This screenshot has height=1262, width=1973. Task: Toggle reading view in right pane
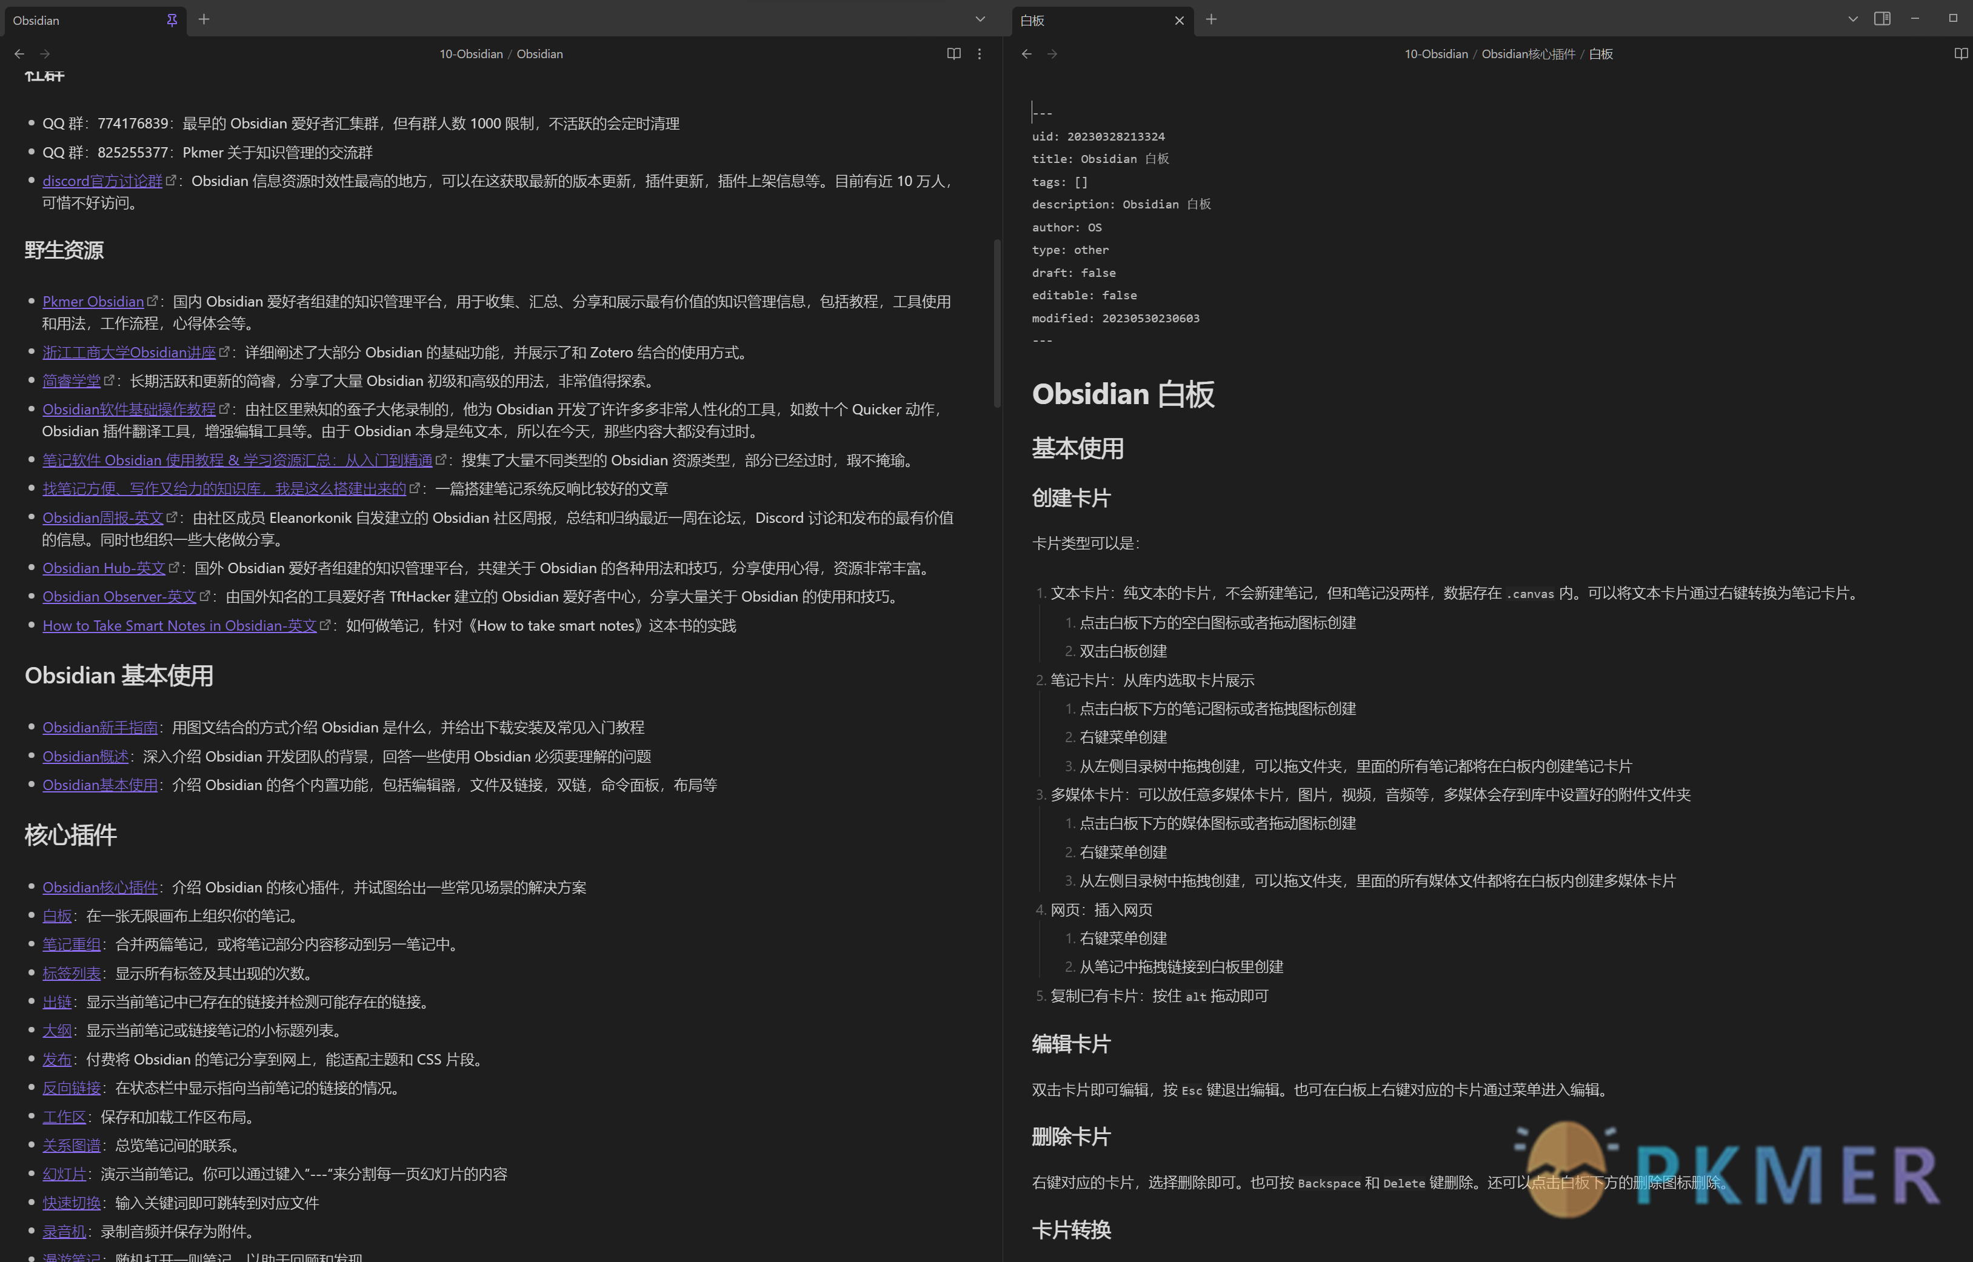click(1961, 54)
